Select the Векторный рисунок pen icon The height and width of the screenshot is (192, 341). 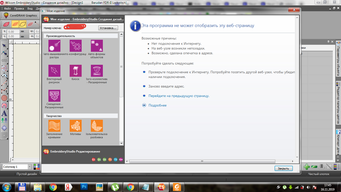point(54,71)
